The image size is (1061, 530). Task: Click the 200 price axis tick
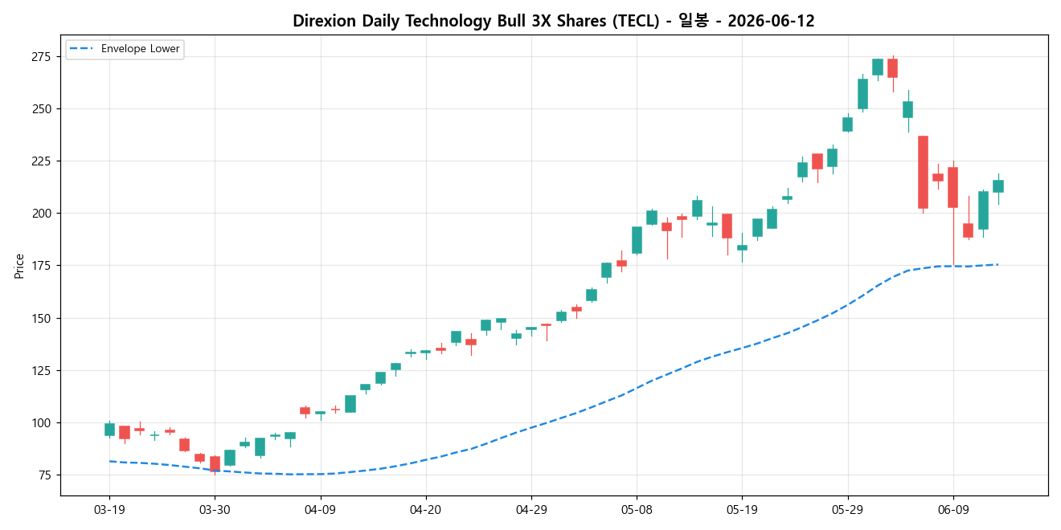pyautogui.click(x=41, y=214)
